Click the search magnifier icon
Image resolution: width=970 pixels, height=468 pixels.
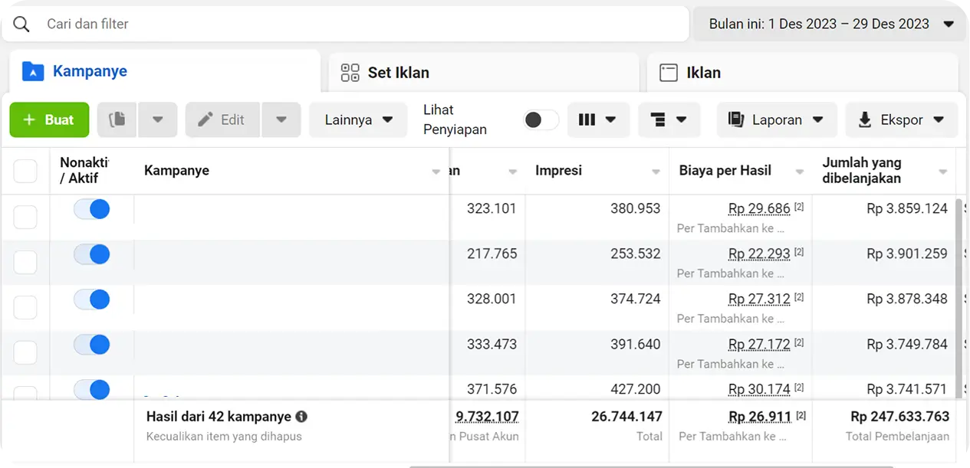[21, 25]
